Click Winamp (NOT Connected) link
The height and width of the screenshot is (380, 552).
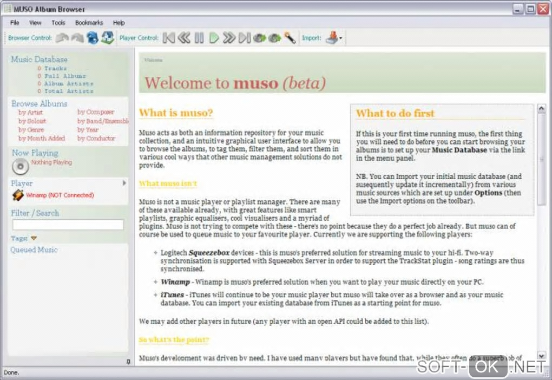coord(60,195)
